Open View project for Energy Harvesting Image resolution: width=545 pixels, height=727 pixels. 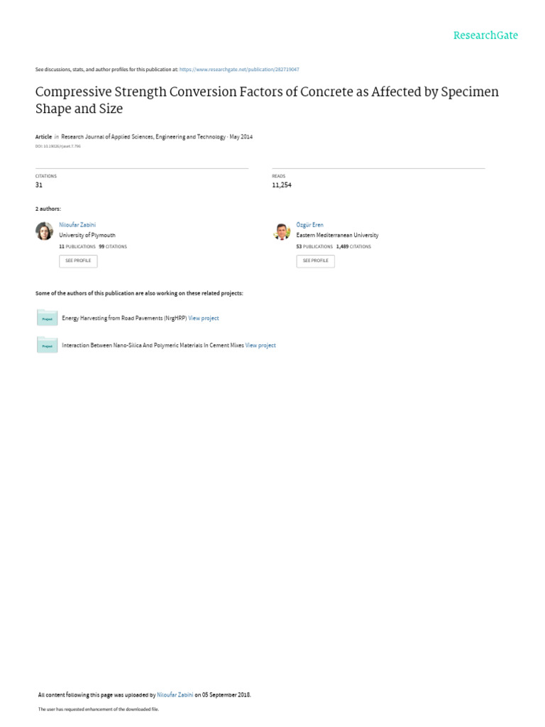204,318
